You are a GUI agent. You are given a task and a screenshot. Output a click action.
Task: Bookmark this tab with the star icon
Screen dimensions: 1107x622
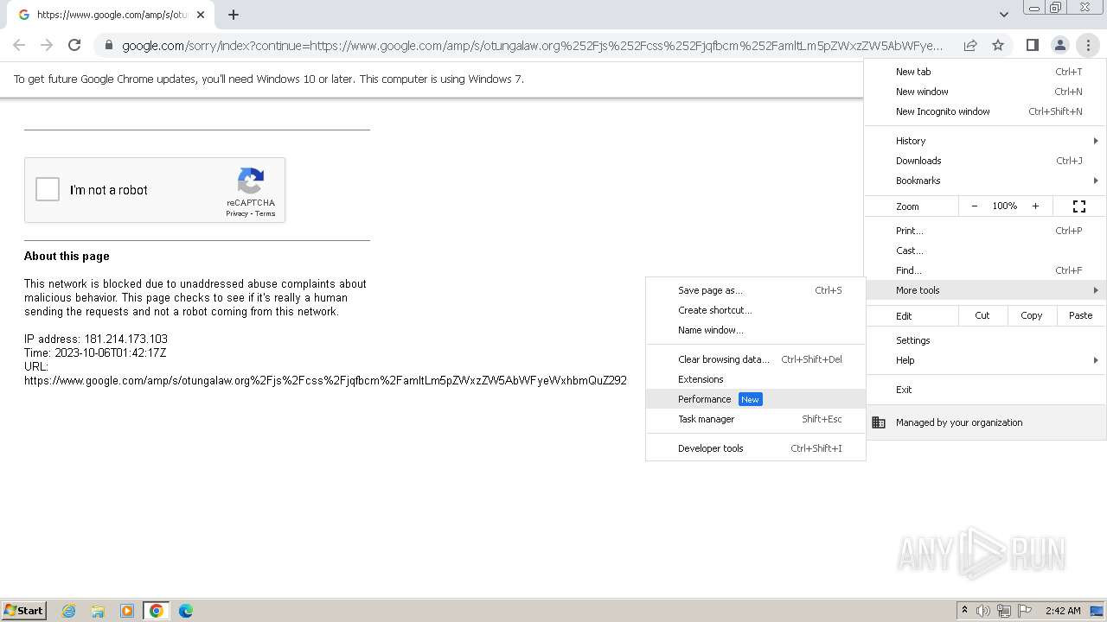click(998, 45)
